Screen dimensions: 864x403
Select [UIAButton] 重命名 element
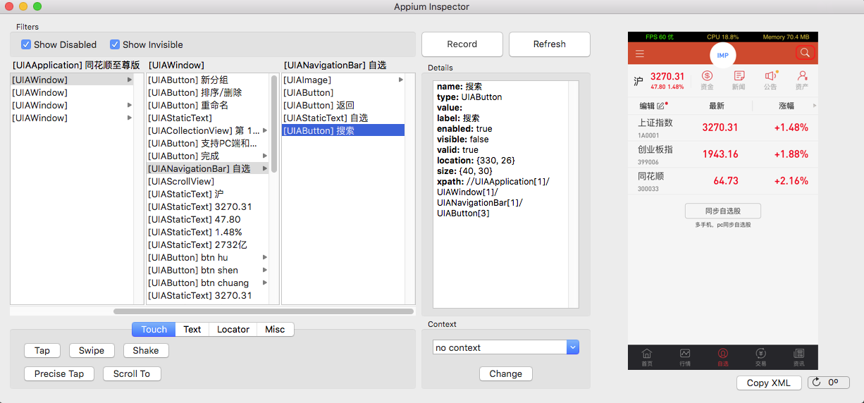(x=208, y=105)
